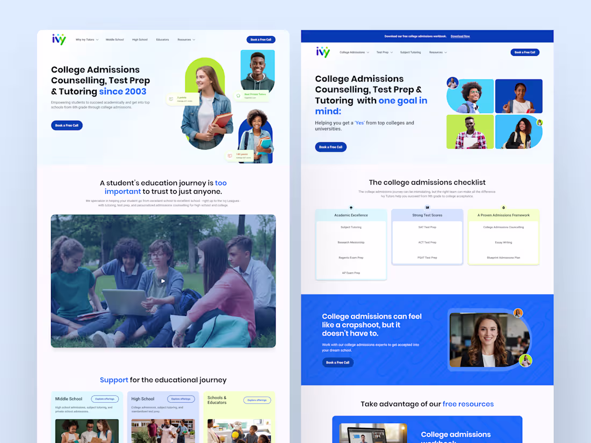Click the laptop image on the workbook card
591x443 pixels.
coord(373,433)
